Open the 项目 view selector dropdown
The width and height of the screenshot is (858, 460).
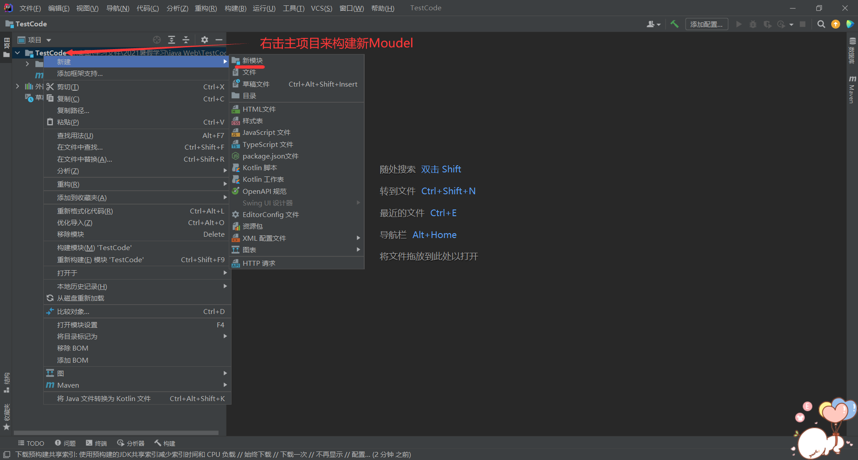click(34, 40)
